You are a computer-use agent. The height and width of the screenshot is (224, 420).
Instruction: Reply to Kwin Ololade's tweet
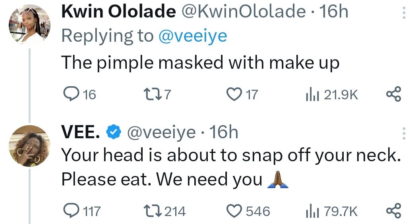[72, 95]
